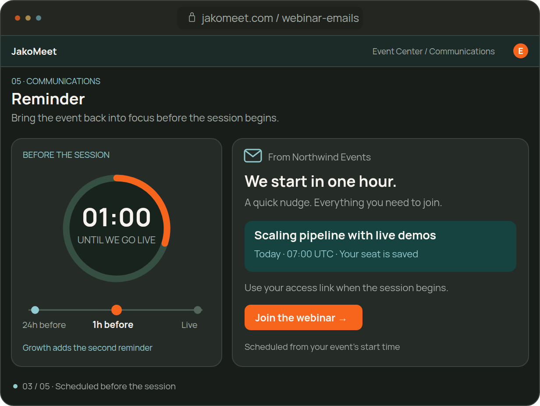The height and width of the screenshot is (406, 540).
Task: Click the 05 · COMMUNICATIONS label
Action: [56, 81]
